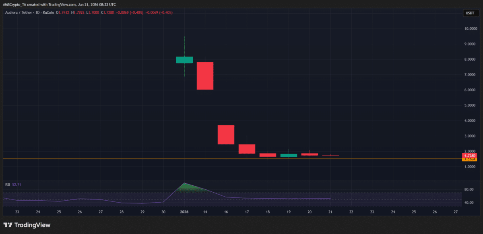Click the red 1.7280 current price tag

pyautogui.click(x=470, y=156)
